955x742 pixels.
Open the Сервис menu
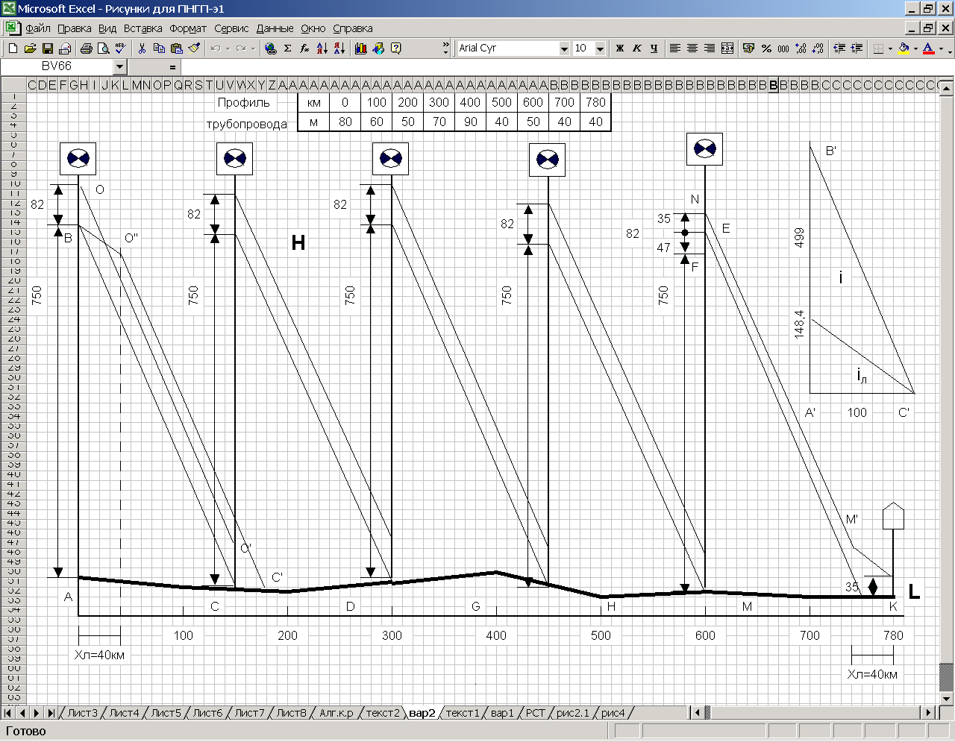(x=231, y=28)
